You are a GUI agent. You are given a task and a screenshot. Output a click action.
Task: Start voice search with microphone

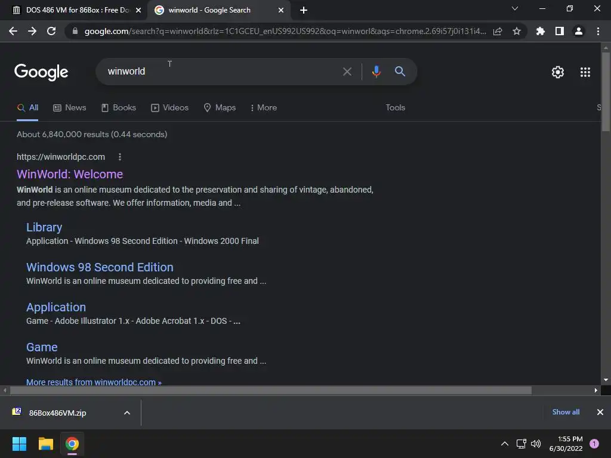point(376,72)
